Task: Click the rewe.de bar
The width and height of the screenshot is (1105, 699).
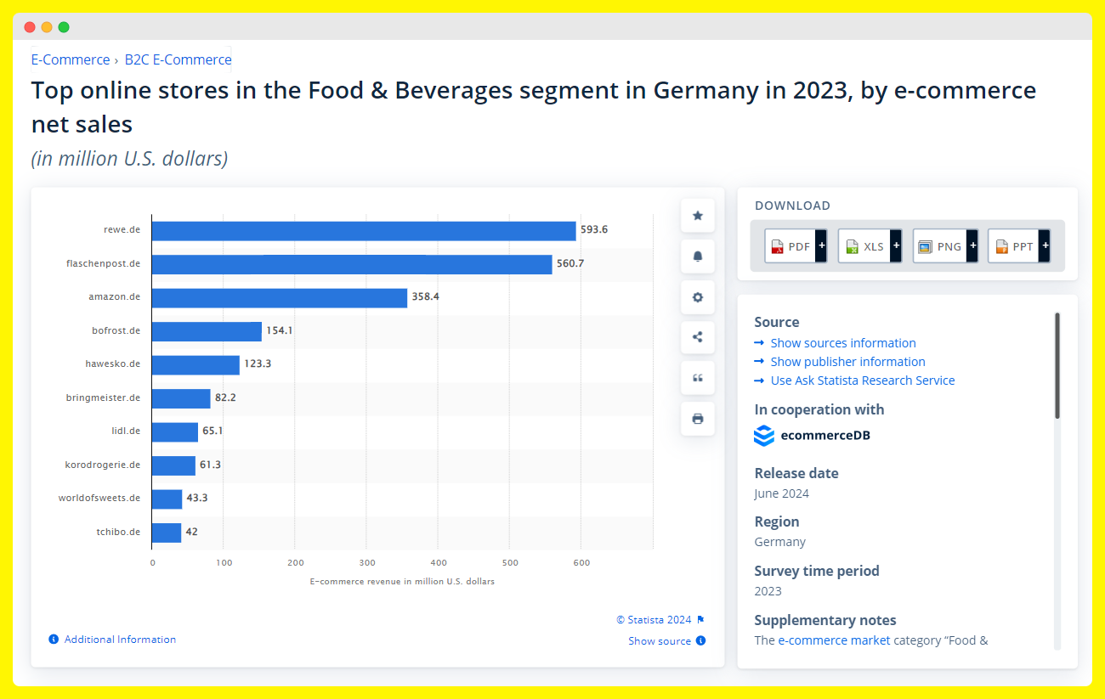Action: 364,230
